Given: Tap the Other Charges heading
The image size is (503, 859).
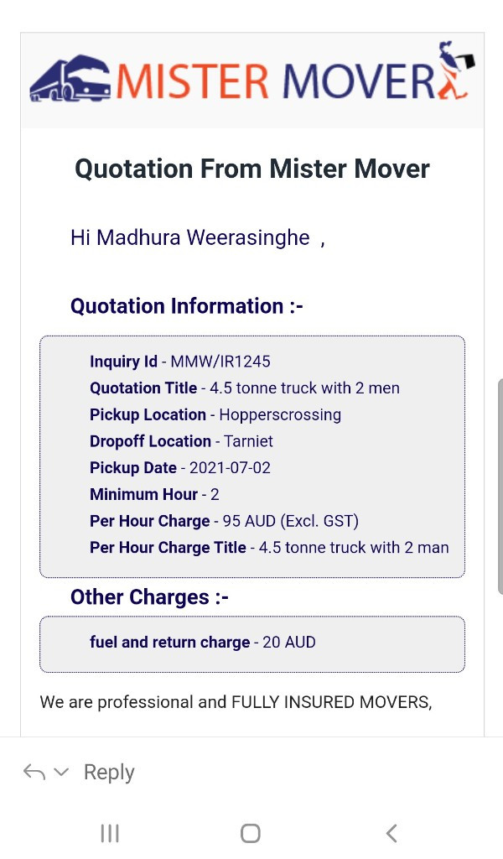Looking at the screenshot, I should [x=149, y=596].
